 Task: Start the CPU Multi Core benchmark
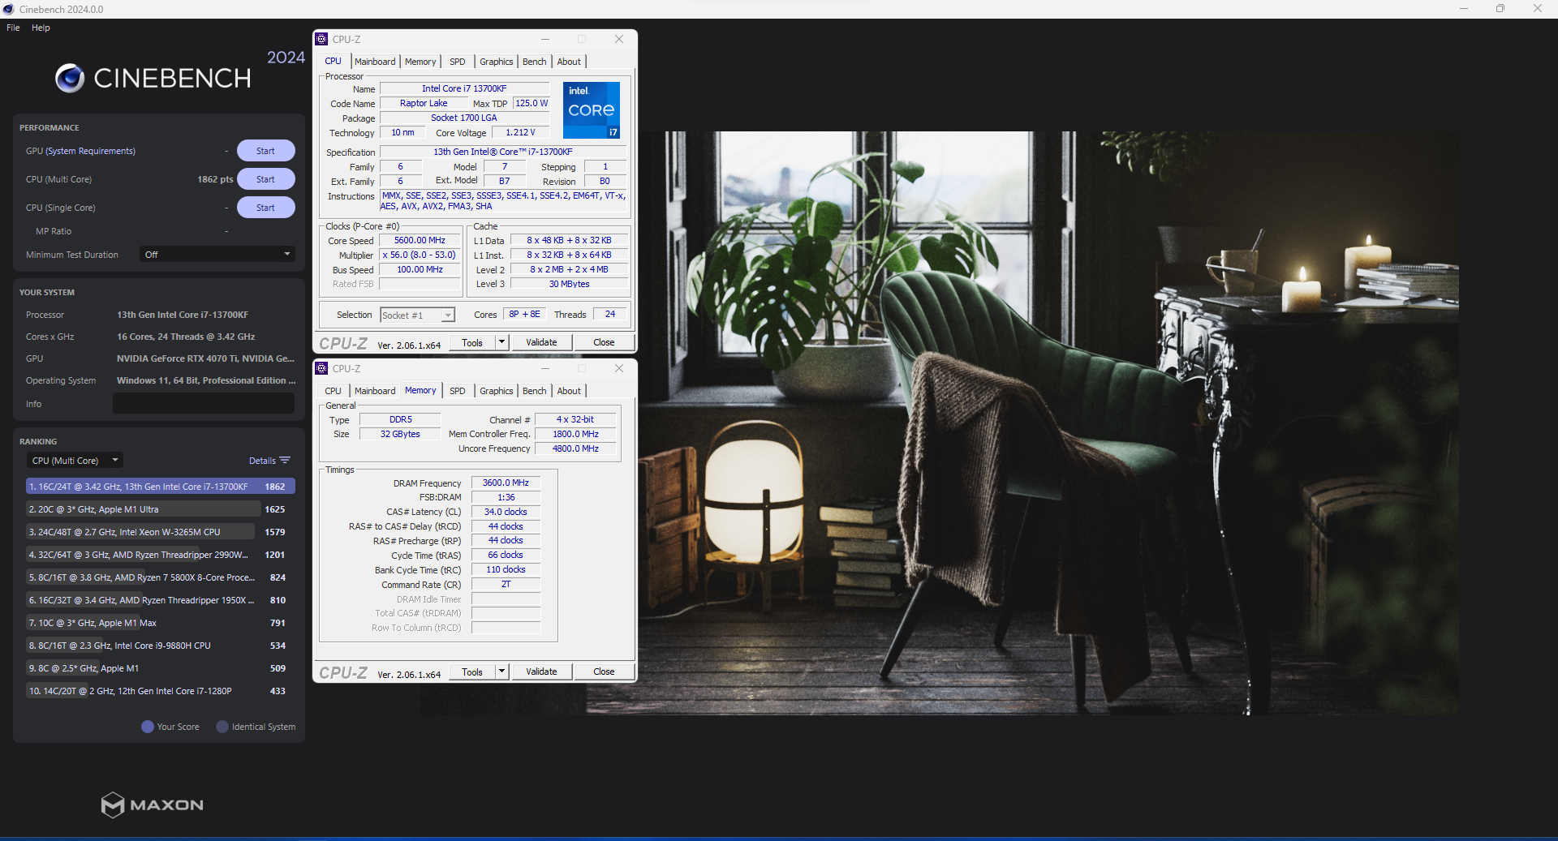point(265,179)
